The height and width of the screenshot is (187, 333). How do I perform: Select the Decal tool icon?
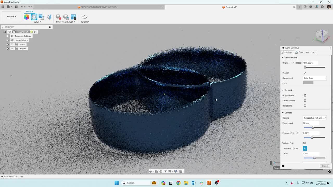click(x=41, y=17)
